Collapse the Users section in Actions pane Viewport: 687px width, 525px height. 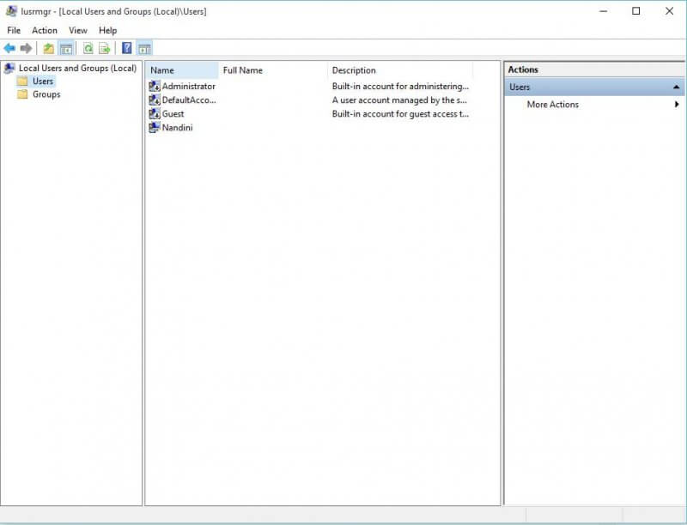click(x=677, y=87)
